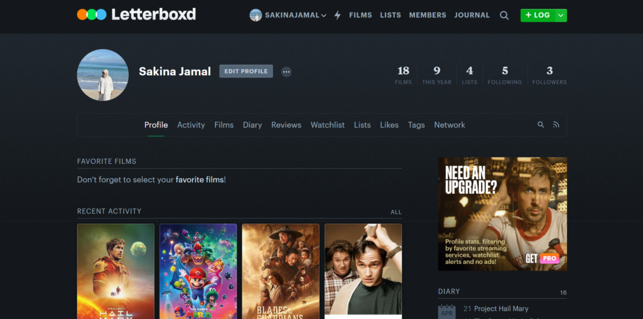The width and height of the screenshot is (643, 319).
Task: Open the Project Hail Mary poster
Action: pyautogui.click(x=116, y=271)
